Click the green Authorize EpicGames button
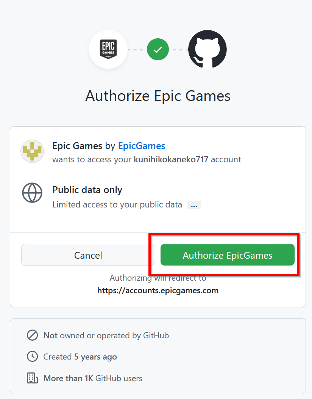This screenshot has width=312, height=399. [228, 255]
